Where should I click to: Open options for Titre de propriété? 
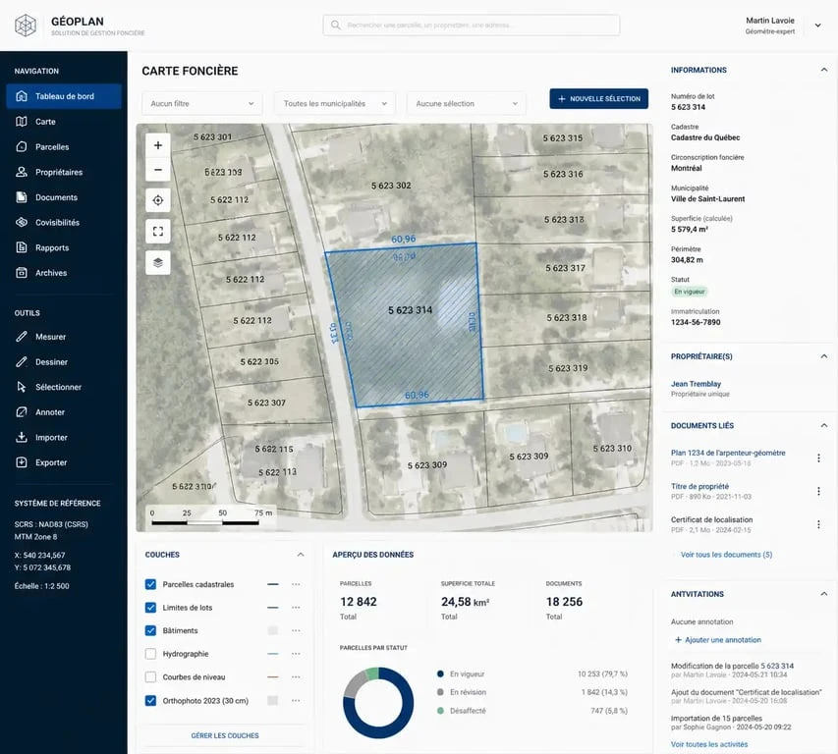coord(818,491)
